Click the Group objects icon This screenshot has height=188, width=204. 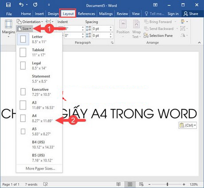click(x=184, y=28)
